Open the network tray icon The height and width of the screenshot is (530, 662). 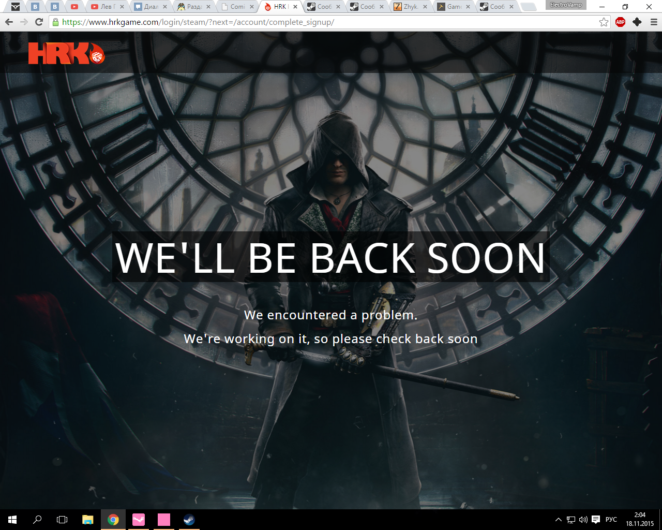[571, 520]
